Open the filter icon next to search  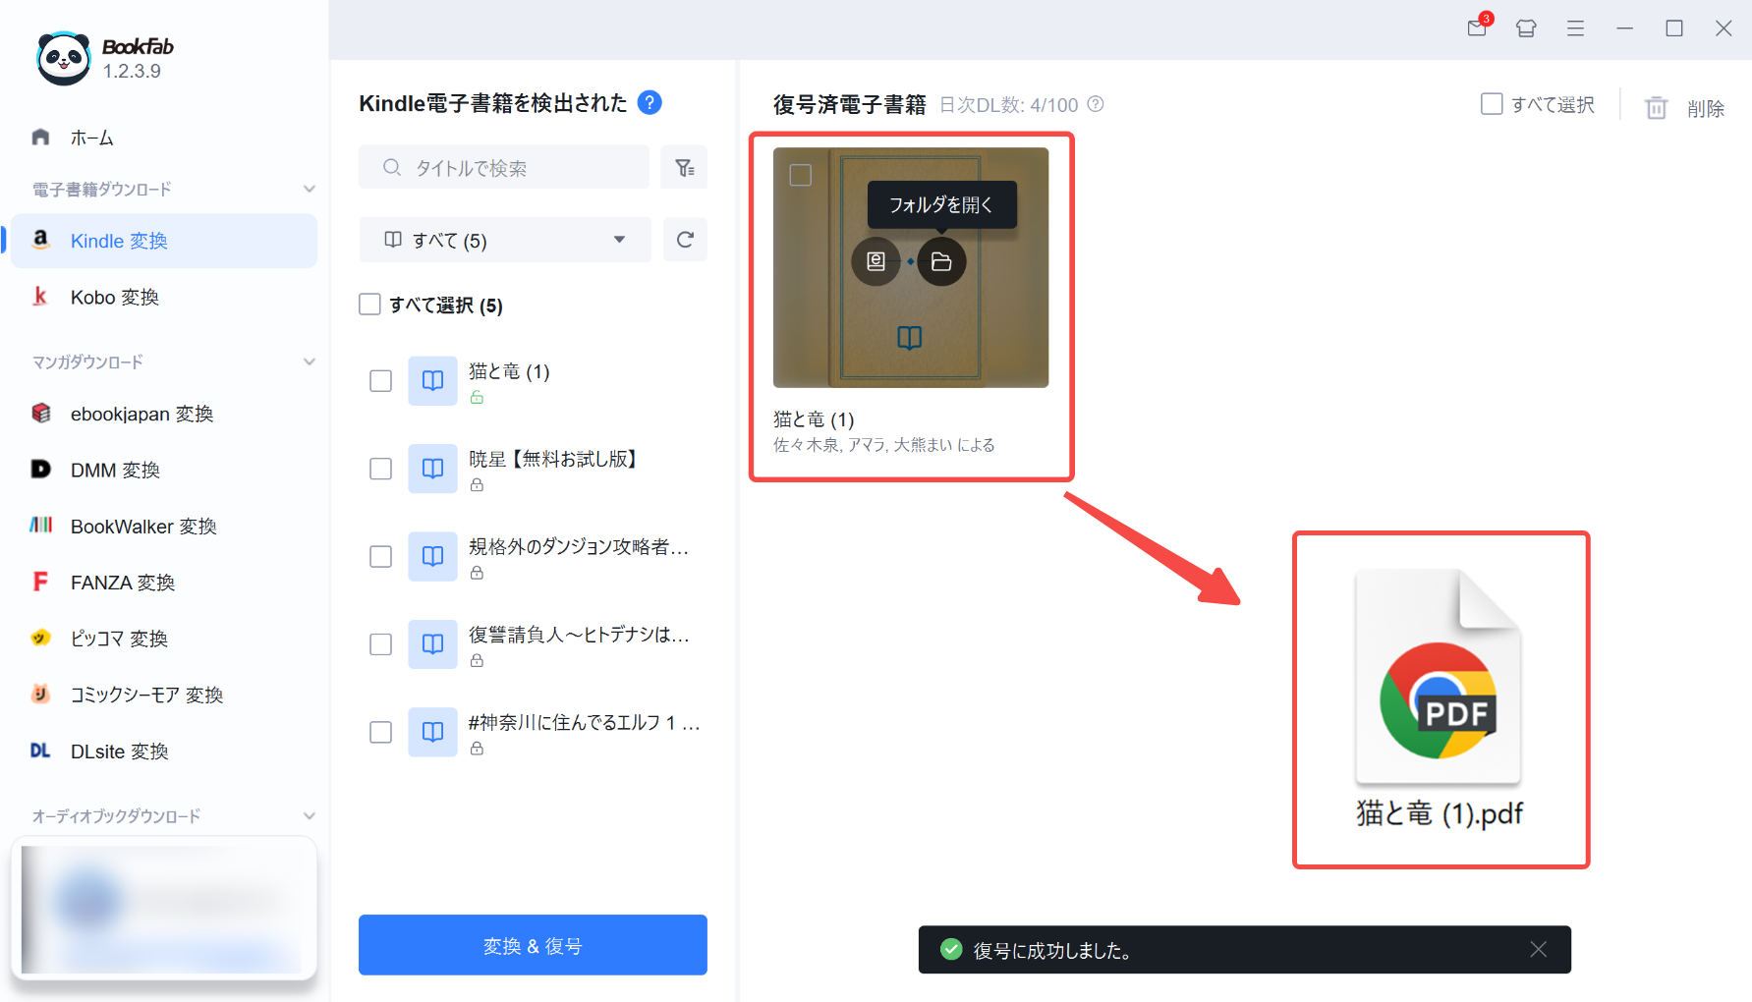point(685,168)
